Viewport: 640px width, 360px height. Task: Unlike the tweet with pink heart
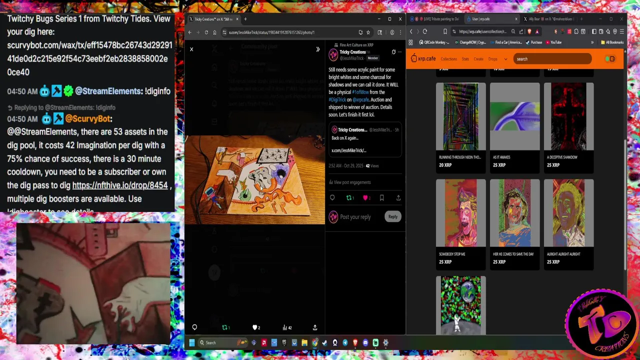(x=366, y=198)
